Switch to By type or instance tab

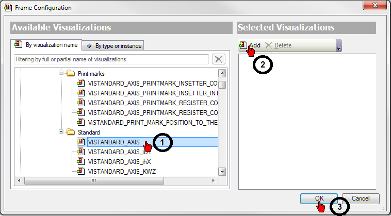pos(113,46)
